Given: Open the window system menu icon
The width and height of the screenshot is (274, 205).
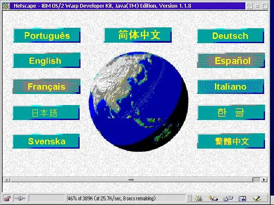Looking at the screenshot, I should [6, 6].
